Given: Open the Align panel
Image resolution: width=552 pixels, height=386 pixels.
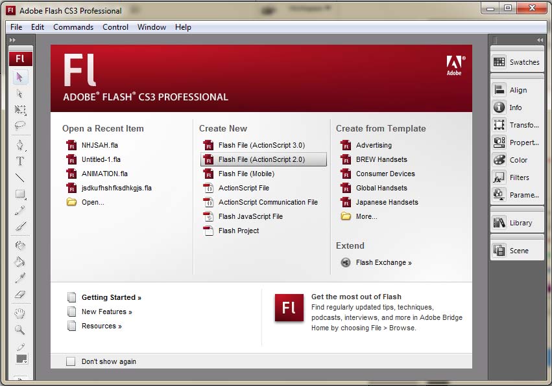Looking at the screenshot, I should click(517, 90).
